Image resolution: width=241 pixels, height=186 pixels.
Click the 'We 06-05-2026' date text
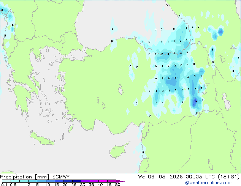160,177
